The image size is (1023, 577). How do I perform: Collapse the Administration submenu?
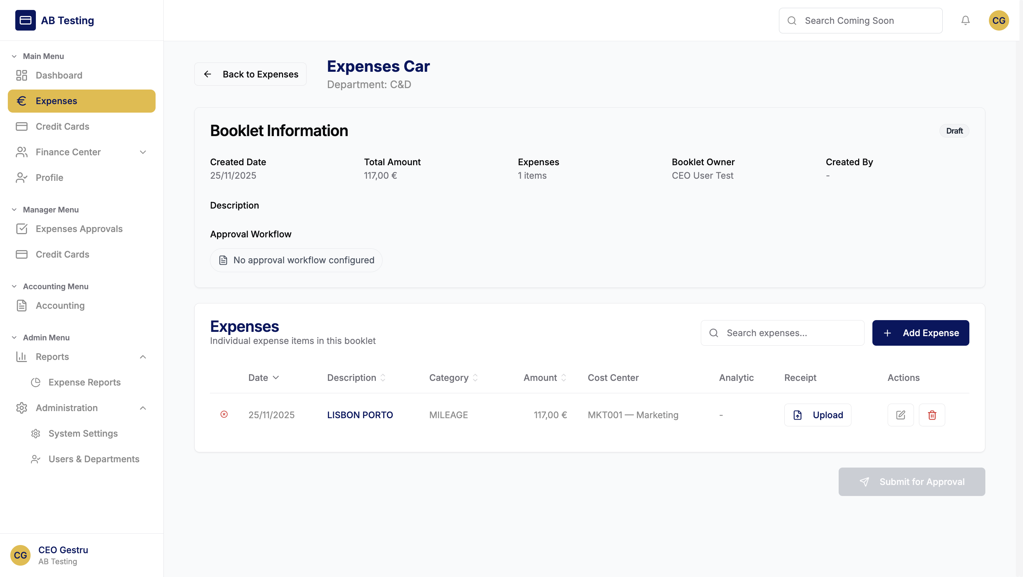143,408
